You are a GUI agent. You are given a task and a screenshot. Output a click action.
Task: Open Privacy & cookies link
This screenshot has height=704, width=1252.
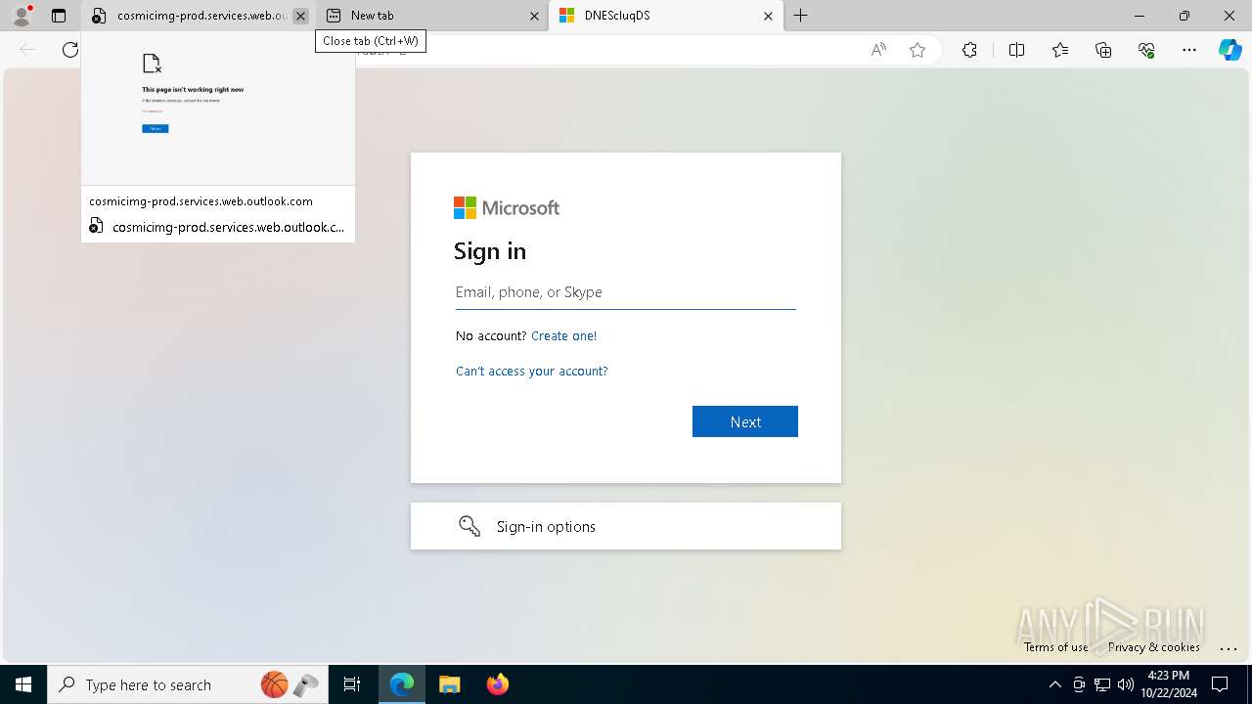pos(1154,646)
